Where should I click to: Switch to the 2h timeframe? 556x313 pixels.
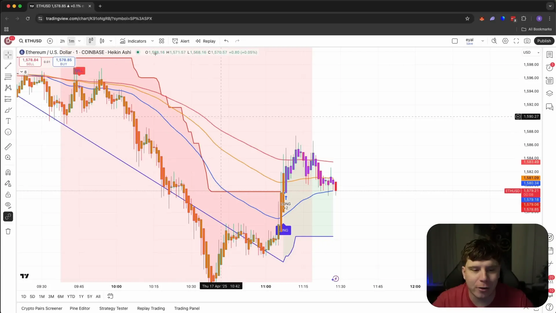click(62, 41)
